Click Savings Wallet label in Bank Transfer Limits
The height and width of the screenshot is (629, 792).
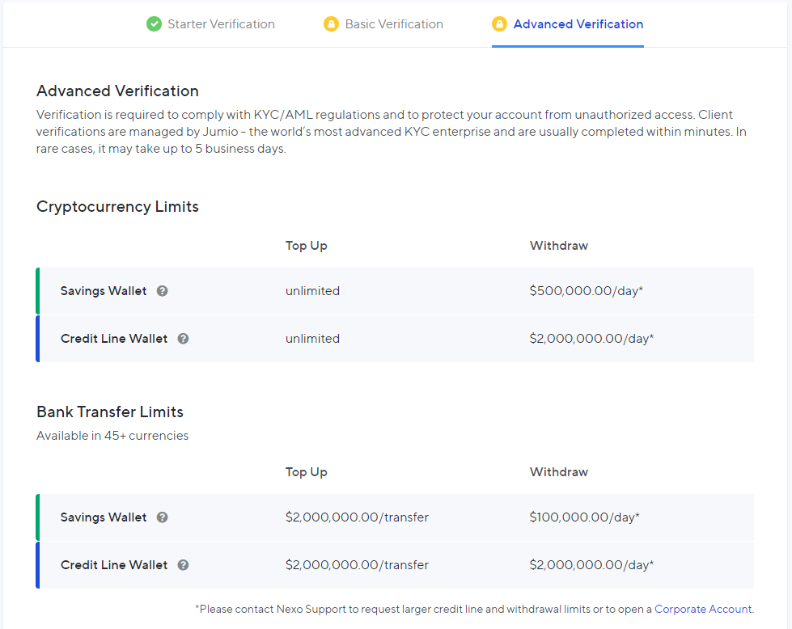point(104,517)
